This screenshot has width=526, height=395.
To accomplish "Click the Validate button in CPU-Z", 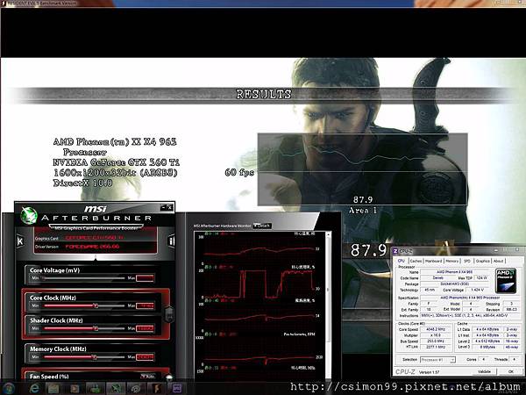I will tap(484, 371).
